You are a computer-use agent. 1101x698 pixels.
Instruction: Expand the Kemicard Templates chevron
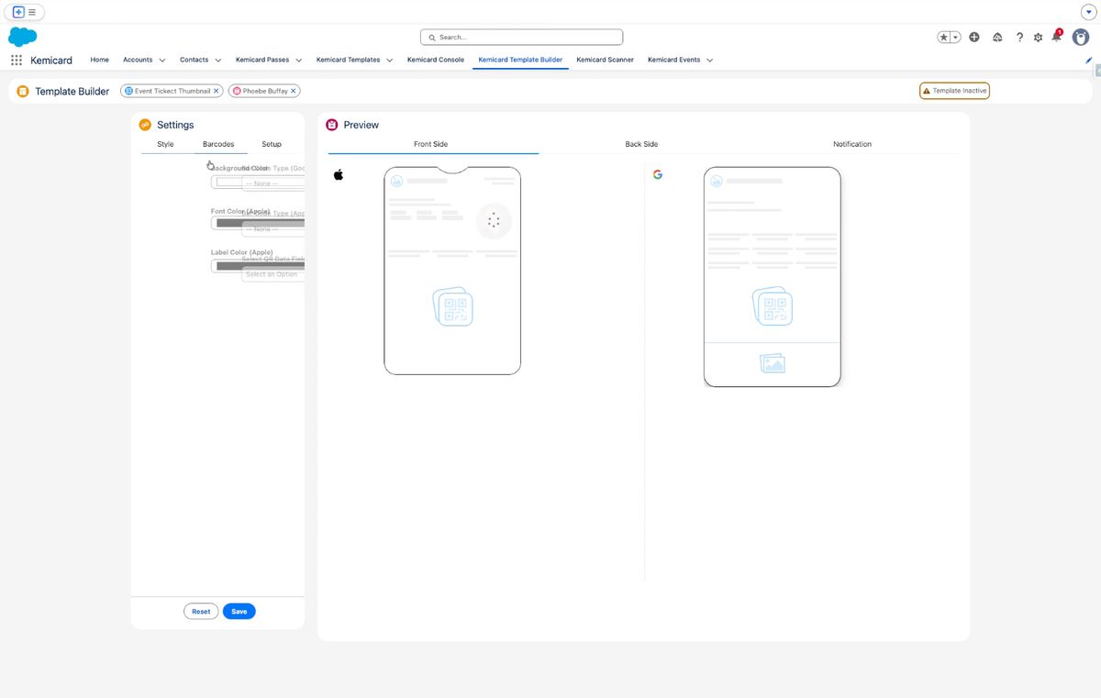tap(390, 60)
